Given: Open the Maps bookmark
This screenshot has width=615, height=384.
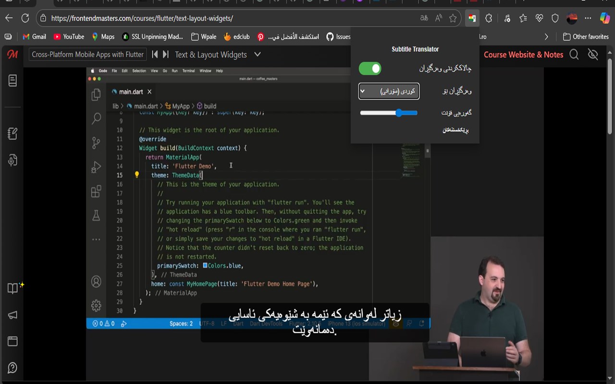Looking at the screenshot, I should pyautogui.click(x=103, y=36).
